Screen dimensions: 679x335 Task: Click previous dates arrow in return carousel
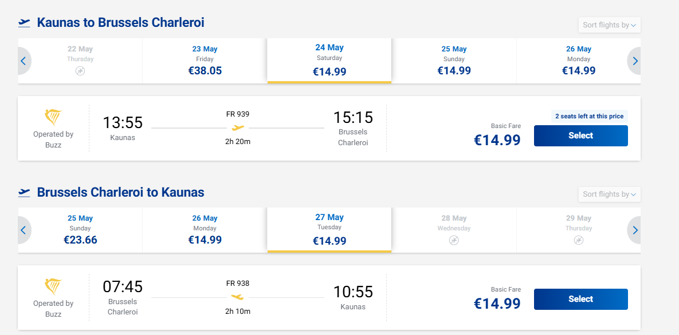coord(24,230)
